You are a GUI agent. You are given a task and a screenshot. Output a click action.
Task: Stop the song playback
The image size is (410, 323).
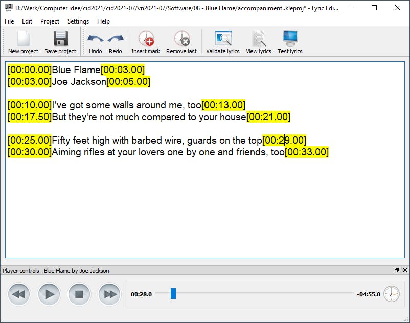pos(79,294)
